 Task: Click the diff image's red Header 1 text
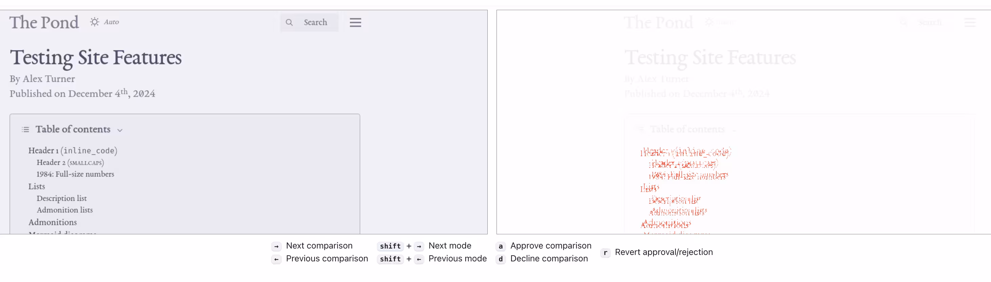[685, 152]
